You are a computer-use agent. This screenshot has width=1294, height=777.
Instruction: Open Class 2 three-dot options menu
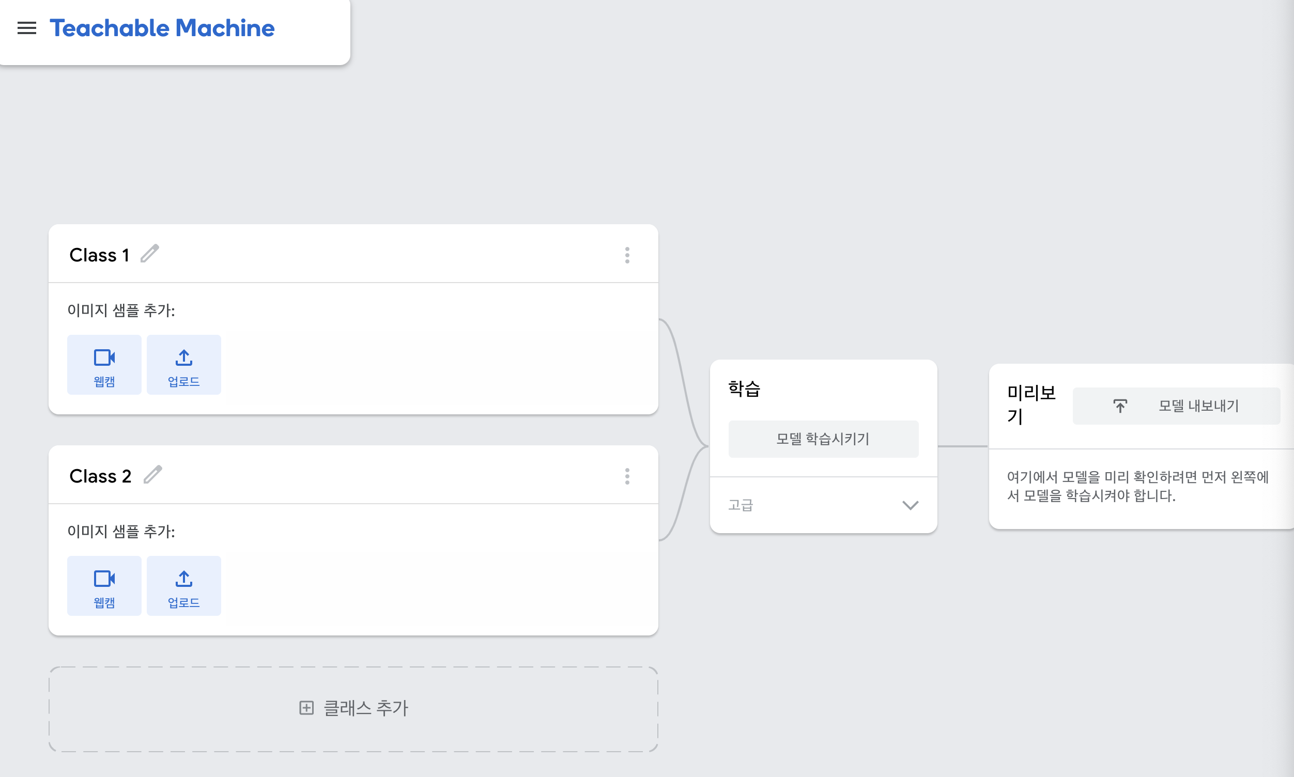627,476
